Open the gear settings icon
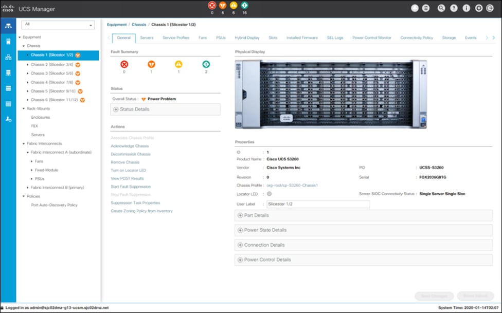The image size is (502, 313). [x=479, y=8]
